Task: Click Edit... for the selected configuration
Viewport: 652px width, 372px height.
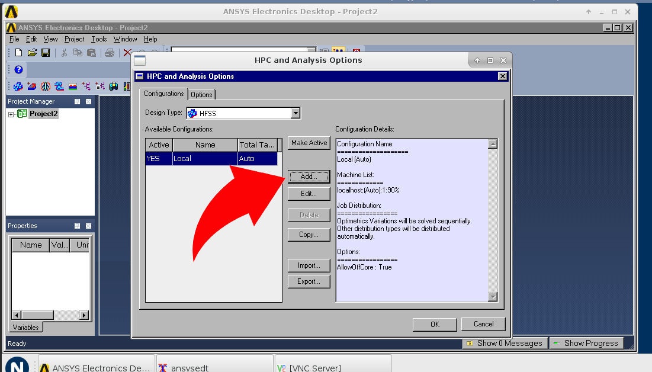Action: (x=309, y=194)
